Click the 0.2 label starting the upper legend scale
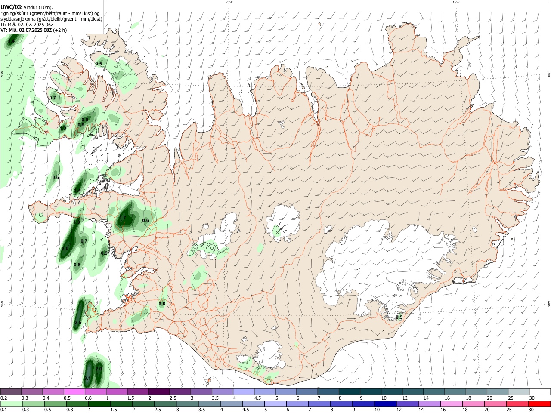 (4, 398)
